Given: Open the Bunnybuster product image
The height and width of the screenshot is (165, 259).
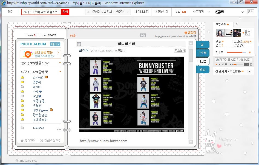Looking at the screenshot, I should (132, 94).
